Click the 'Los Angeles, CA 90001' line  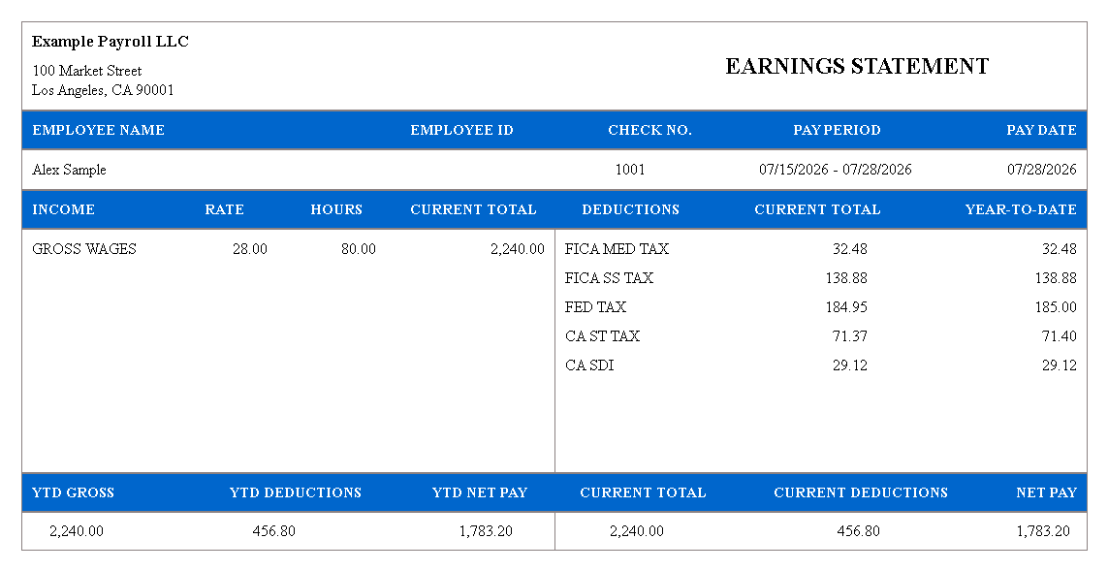click(x=103, y=90)
